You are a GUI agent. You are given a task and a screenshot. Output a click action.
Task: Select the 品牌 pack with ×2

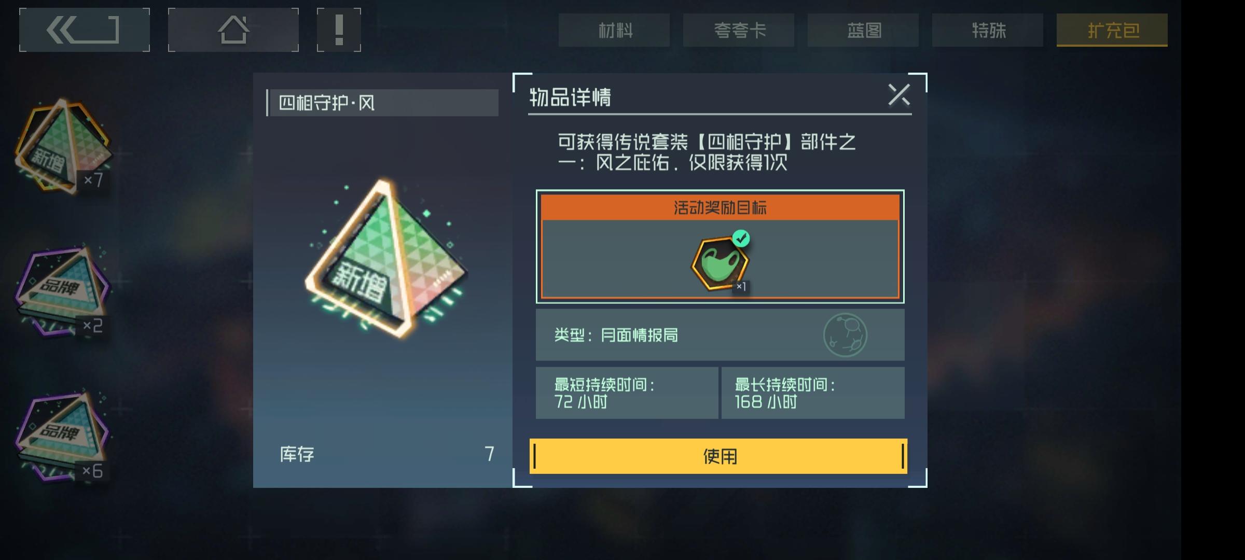point(63,290)
